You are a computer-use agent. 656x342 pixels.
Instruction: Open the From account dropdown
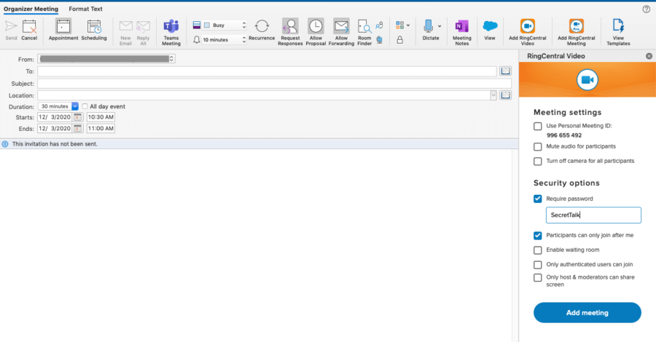(171, 58)
